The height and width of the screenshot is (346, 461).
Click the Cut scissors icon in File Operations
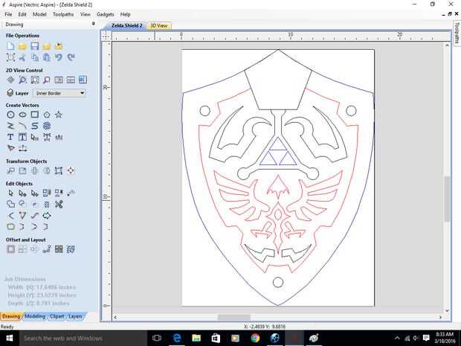coord(22,57)
